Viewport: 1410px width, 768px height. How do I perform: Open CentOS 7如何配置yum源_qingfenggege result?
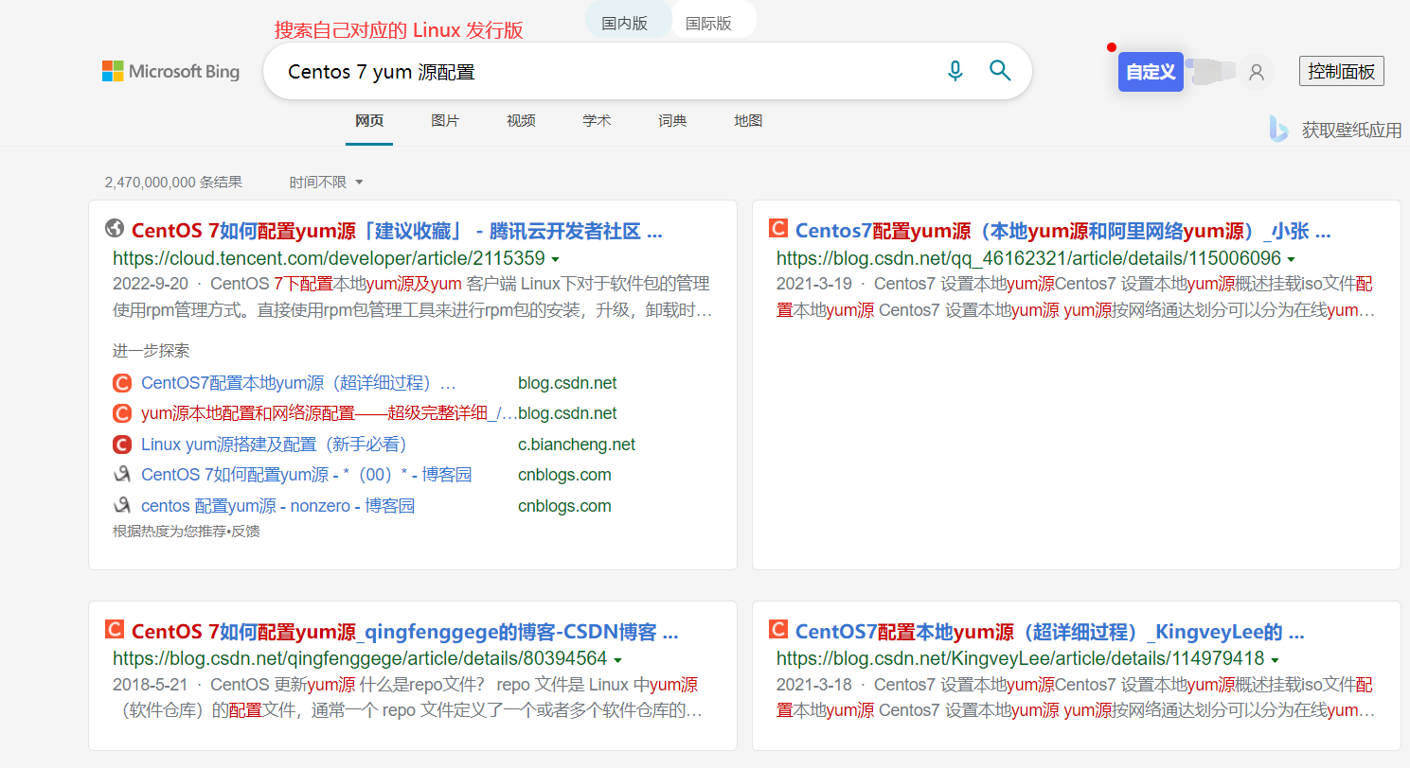point(405,631)
